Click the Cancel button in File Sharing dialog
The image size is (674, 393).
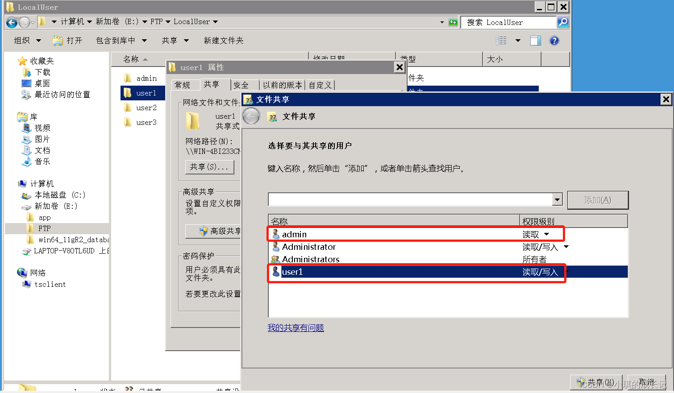647,382
